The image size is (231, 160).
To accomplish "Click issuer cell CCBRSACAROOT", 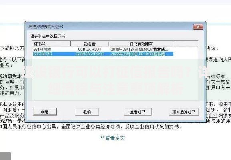I will (x=90, y=54).
